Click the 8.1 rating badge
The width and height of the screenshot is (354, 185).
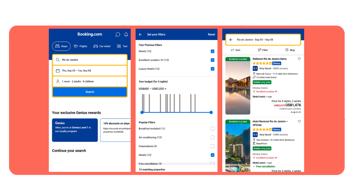tap(255, 68)
